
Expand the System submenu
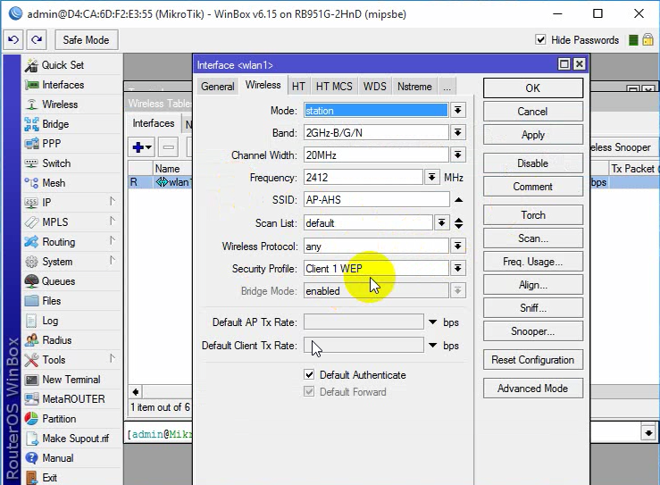[113, 260]
